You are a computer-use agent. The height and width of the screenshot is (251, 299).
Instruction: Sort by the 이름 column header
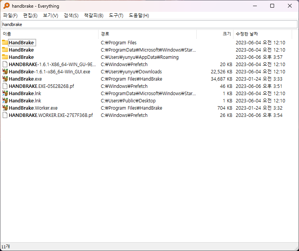tap(49, 34)
